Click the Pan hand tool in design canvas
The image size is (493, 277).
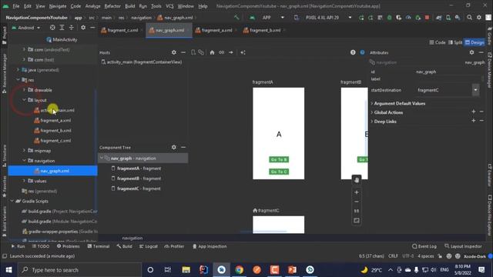(x=357, y=180)
